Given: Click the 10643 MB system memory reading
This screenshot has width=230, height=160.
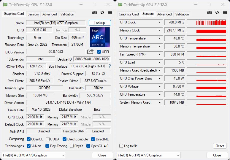Looking at the screenshot, I should tap(175, 102).
